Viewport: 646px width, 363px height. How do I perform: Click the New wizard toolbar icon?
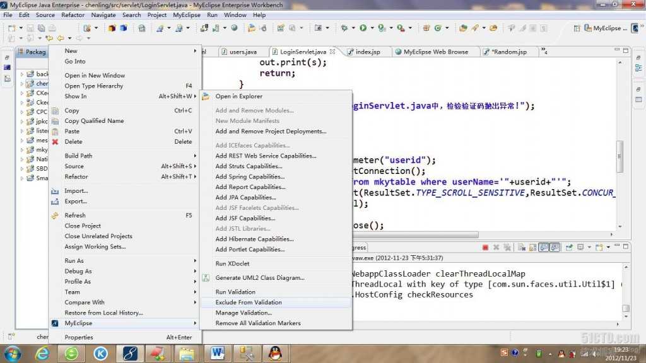(x=12, y=28)
